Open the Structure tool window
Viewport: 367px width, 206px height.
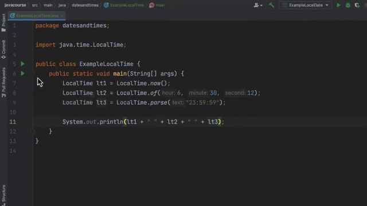3,195
